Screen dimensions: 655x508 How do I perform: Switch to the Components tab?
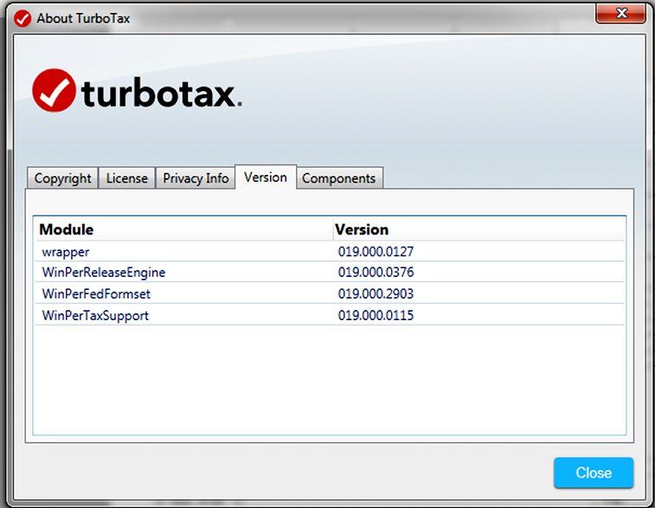(x=339, y=178)
